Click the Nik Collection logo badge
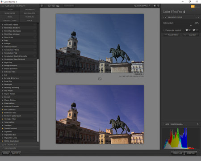Screen dimensions: 201x161 tap(193, 6)
